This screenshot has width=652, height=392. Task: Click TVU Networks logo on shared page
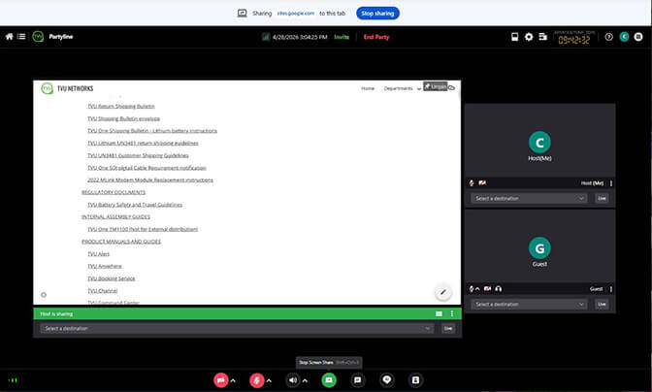[47, 88]
